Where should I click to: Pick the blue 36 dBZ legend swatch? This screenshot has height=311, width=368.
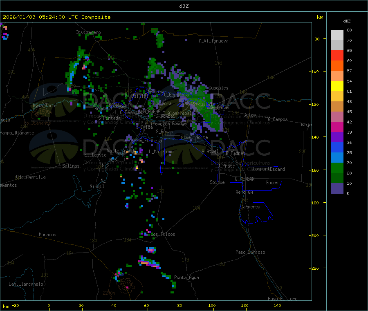(337, 147)
